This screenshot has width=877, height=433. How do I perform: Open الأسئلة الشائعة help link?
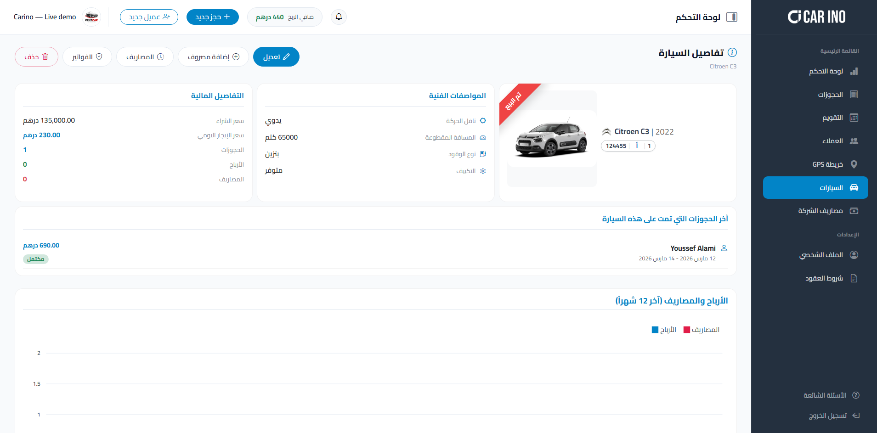[x=831, y=395]
